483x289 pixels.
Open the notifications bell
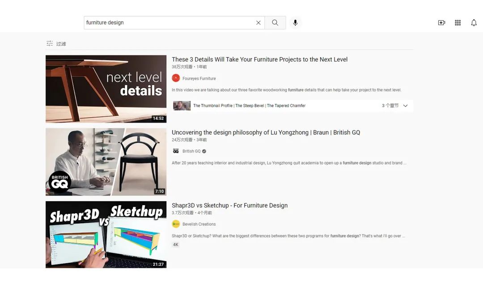point(474,23)
